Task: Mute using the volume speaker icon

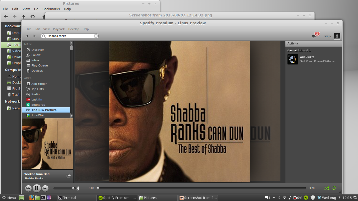Action: [78, 188]
